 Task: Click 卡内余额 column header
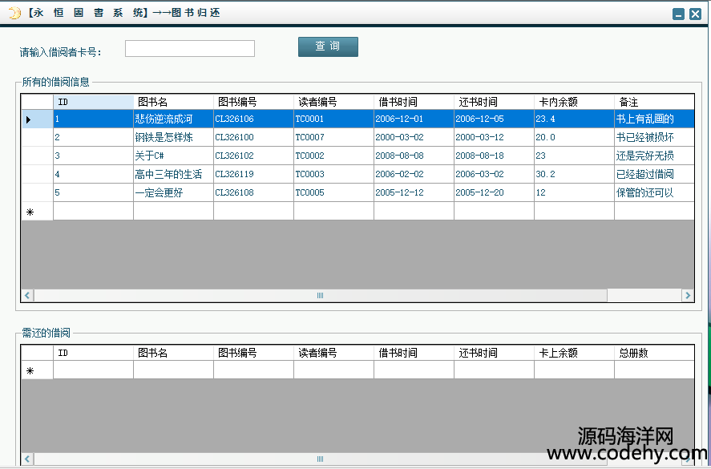[574, 102]
